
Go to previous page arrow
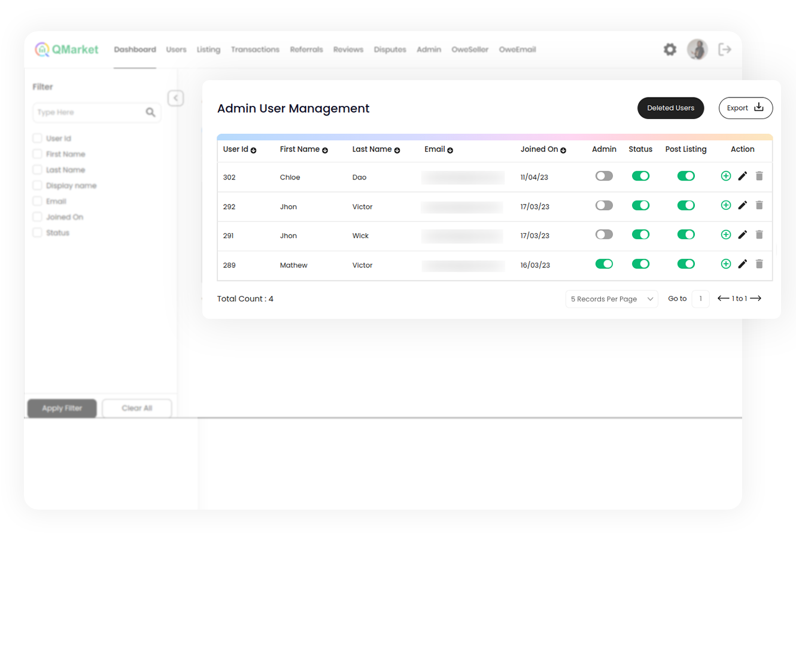click(x=723, y=298)
